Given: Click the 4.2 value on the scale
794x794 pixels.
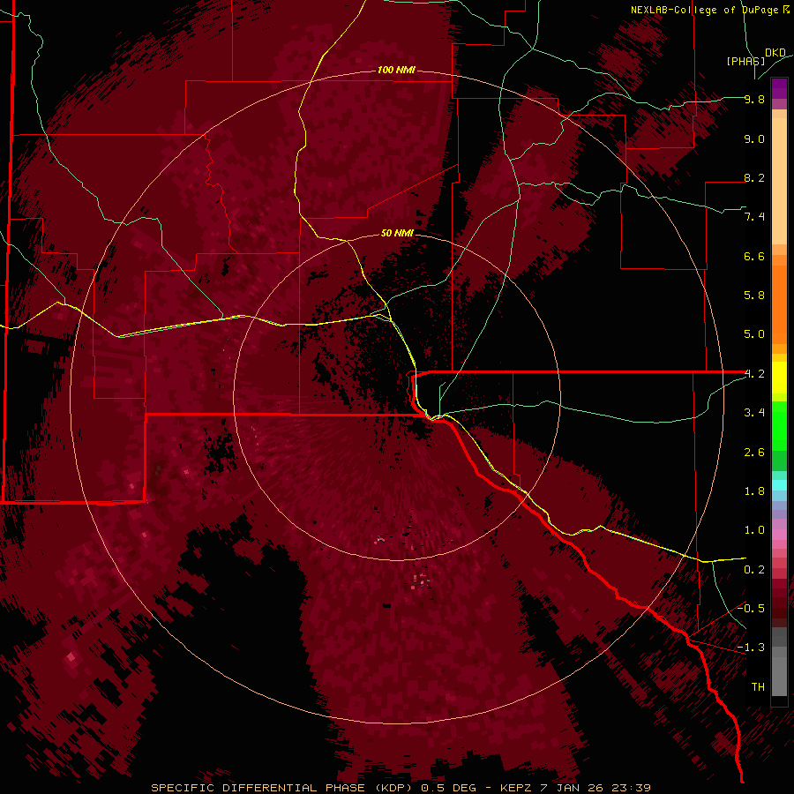Looking at the screenshot, I should [754, 374].
